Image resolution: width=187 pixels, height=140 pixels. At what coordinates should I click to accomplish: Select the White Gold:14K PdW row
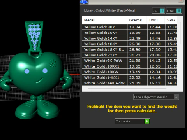129,83
